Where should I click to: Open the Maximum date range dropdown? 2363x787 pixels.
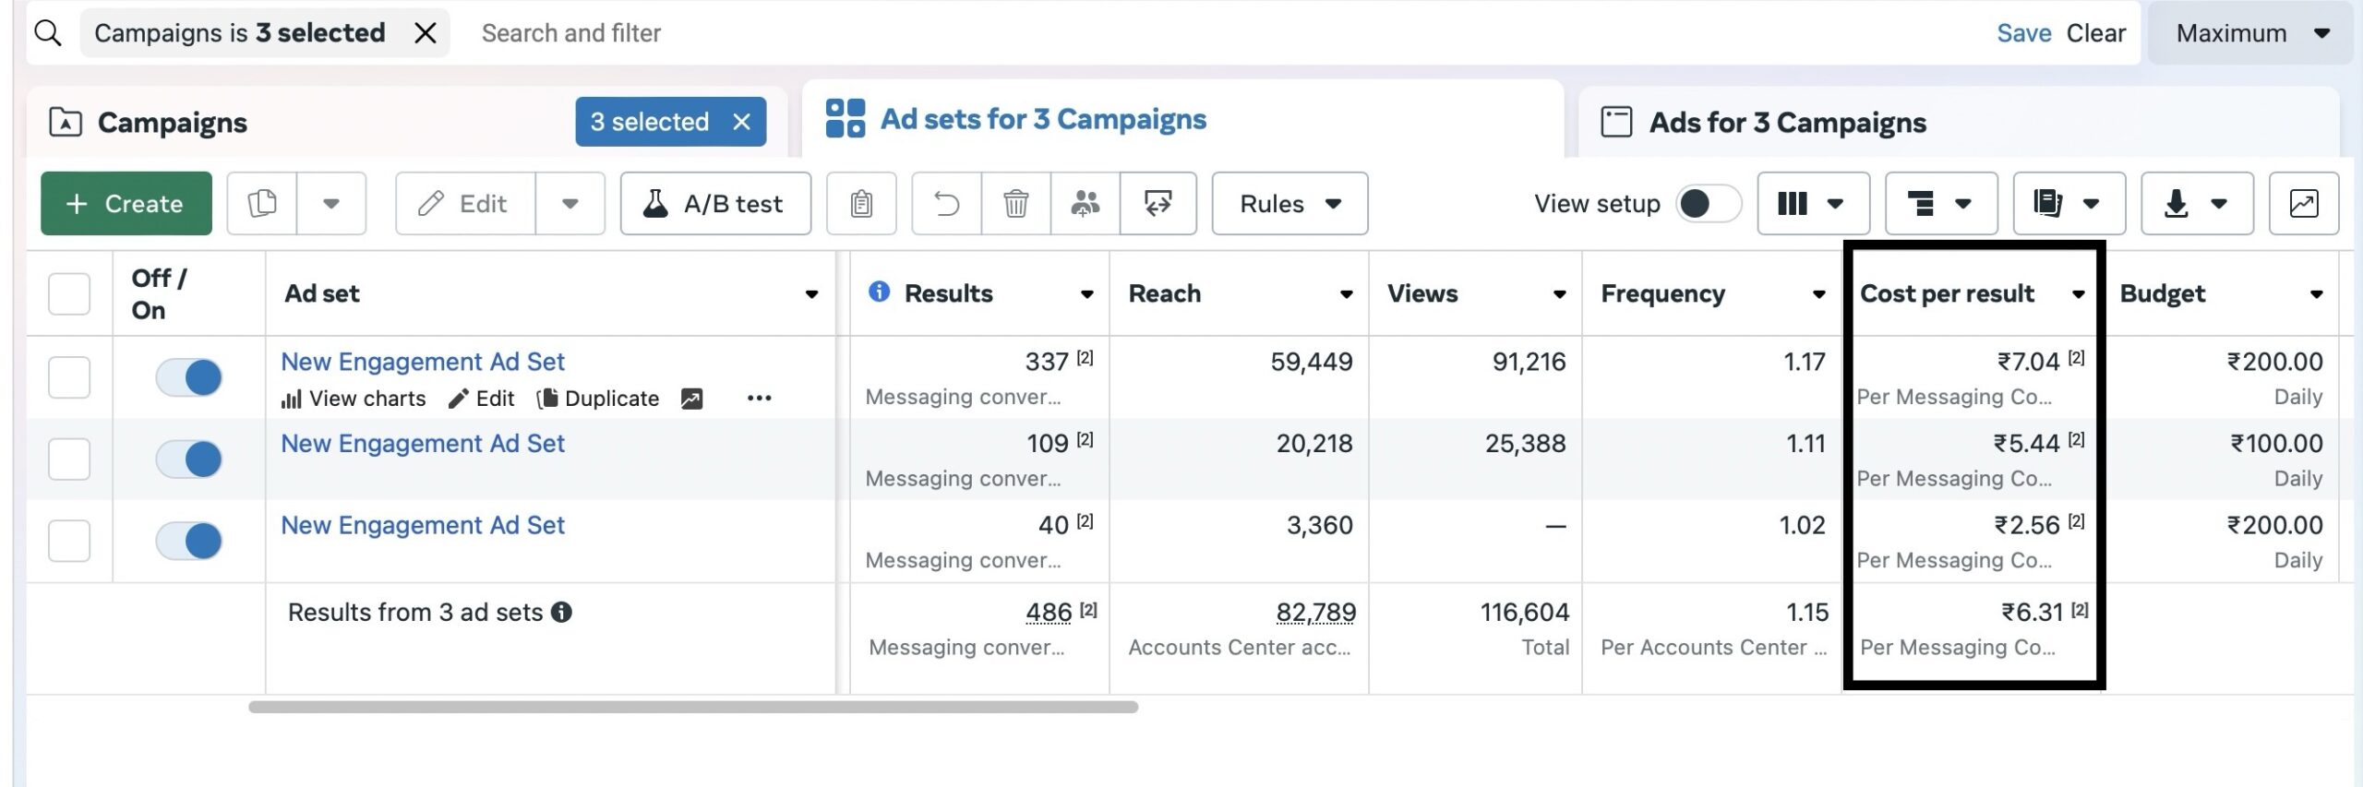(x=2249, y=33)
